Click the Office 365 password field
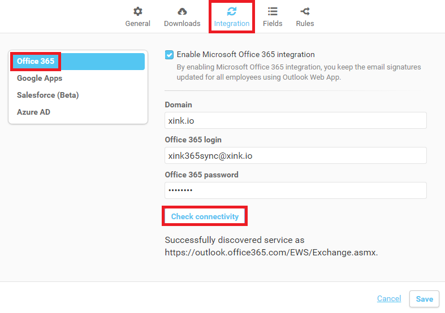 tap(295, 190)
